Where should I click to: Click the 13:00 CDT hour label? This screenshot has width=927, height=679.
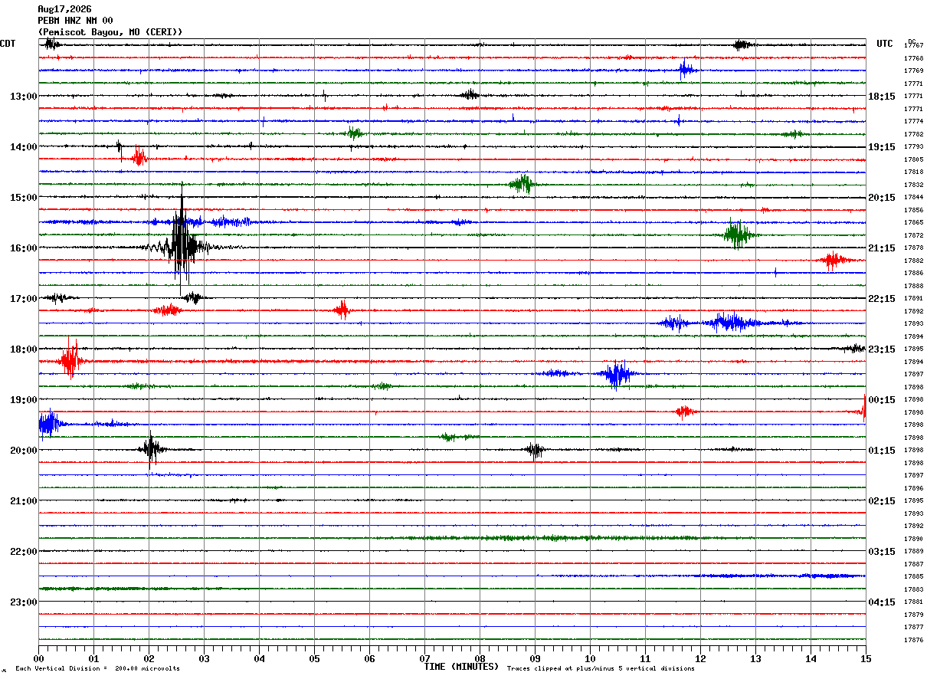click(x=23, y=97)
